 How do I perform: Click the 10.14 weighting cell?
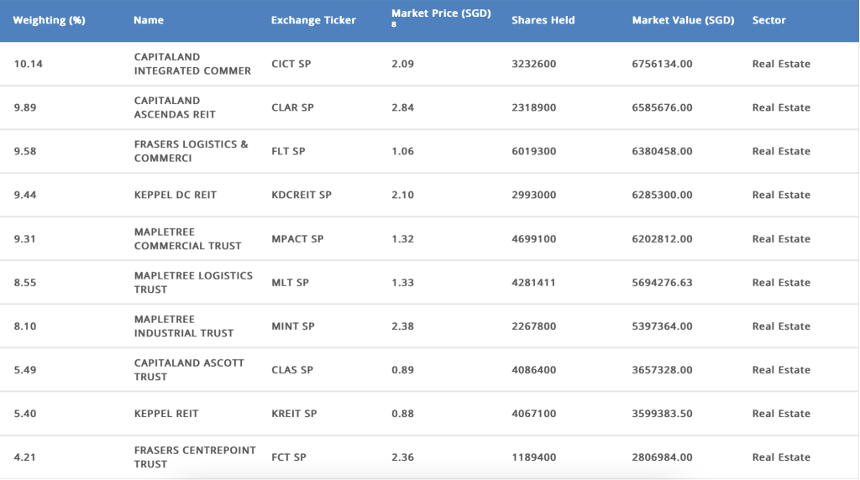pos(29,64)
